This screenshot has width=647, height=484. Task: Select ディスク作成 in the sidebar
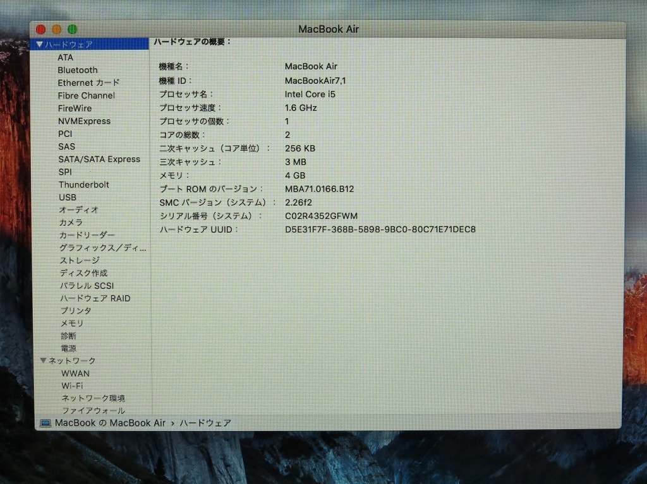tap(84, 273)
